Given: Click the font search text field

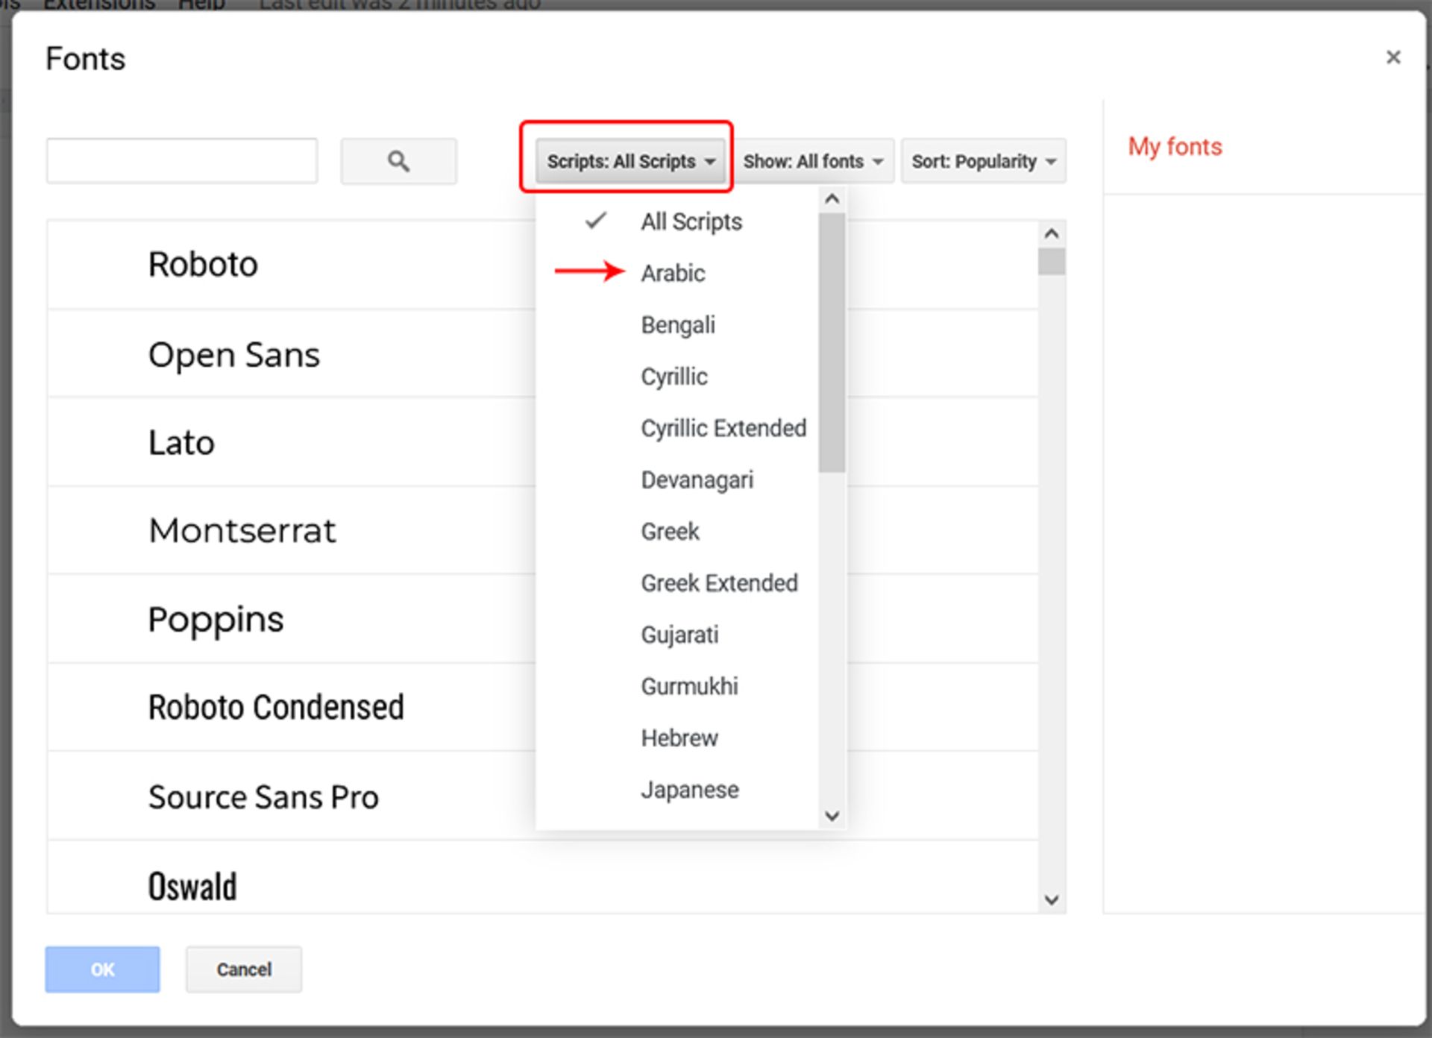Looking at the screenshot, I should click(182, 161).
